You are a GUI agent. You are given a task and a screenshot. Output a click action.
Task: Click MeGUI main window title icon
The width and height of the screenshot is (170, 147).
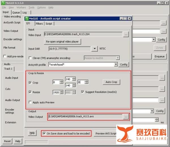point(3,3)
